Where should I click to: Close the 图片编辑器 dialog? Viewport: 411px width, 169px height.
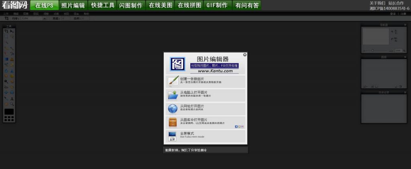coord(245,55)
